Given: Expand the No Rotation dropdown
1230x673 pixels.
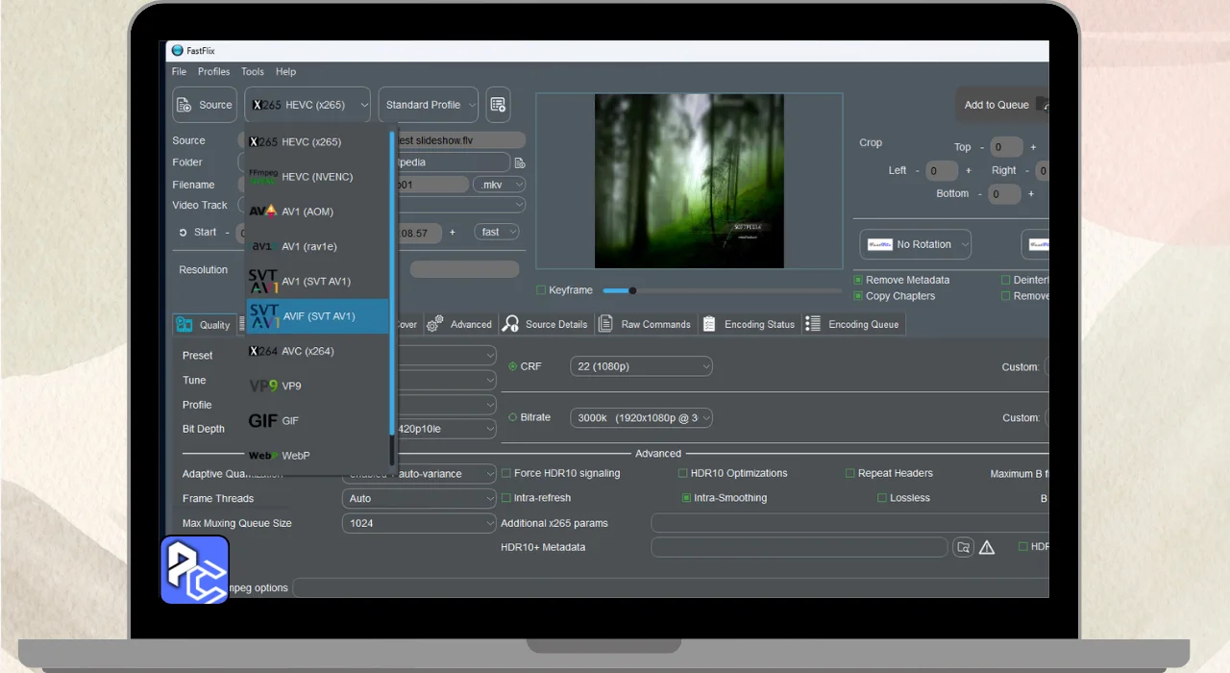Looking at the screenshot, I should click(915, 244).
